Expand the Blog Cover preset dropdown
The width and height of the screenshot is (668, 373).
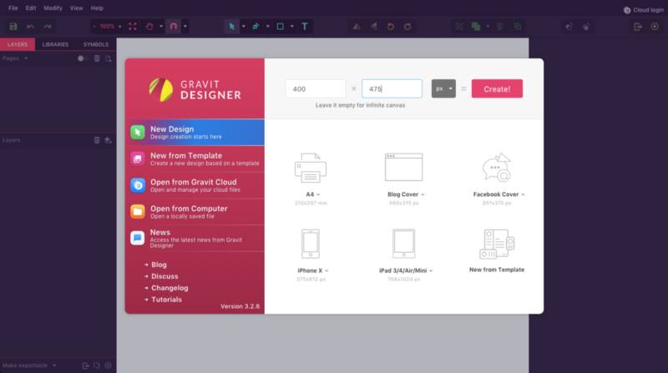pos(423,194)
